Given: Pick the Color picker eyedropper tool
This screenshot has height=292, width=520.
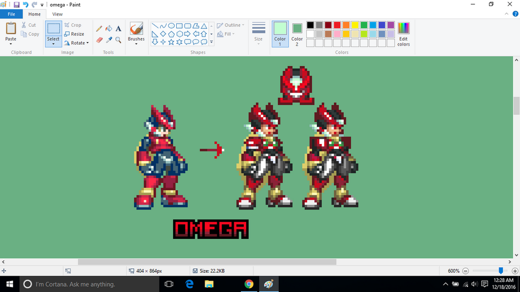Looking at the screenshot, I should coord(109,40).
